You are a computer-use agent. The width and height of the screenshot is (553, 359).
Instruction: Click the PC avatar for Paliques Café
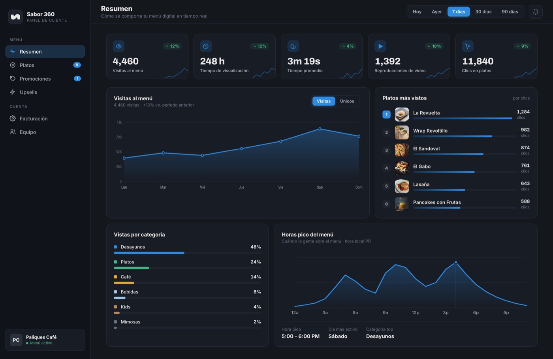tap(16, 340)
